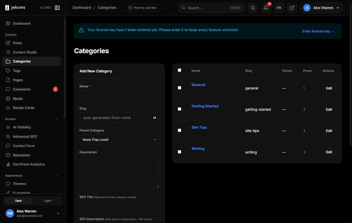Collapse the Appearance sidebar section
352x223 pixels.
(57, 176)
